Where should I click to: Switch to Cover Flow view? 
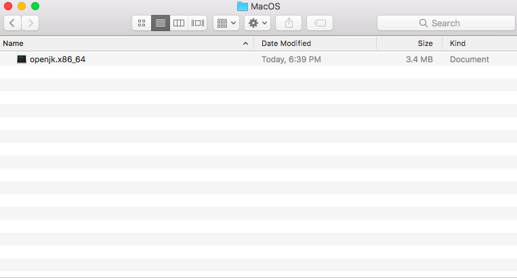tap(197, 23)
